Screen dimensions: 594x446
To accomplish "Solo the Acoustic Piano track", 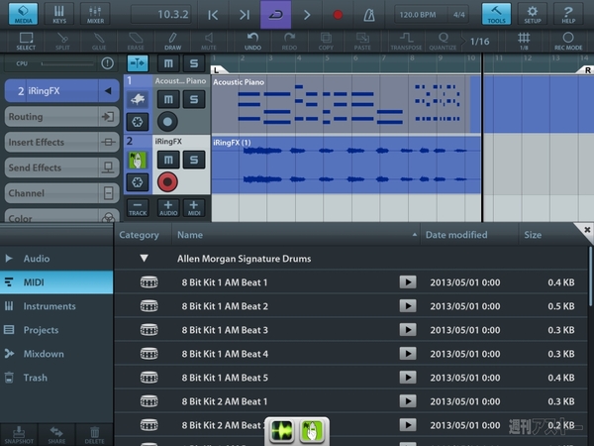I will 194,99.
